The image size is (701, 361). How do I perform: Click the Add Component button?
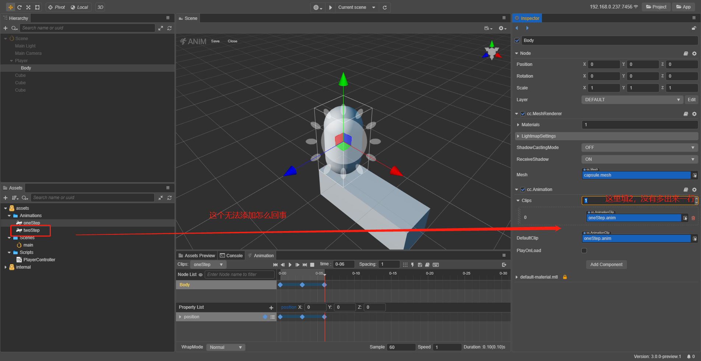coord(606,265)
